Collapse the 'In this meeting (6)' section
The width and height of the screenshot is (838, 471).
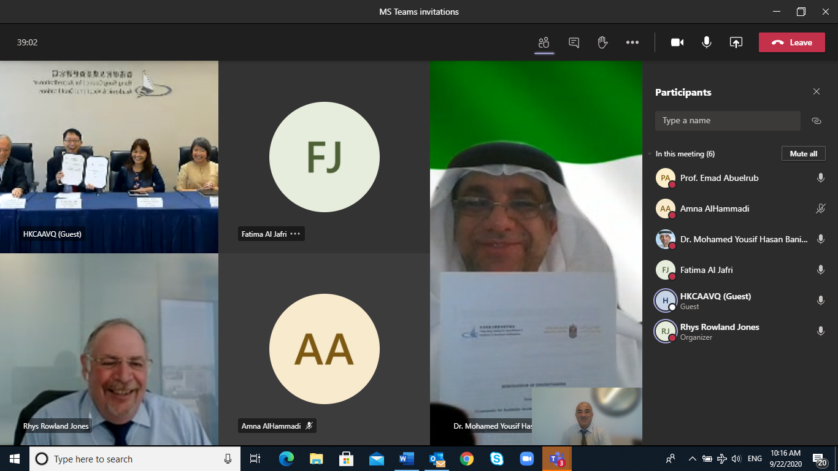(650, 154)
